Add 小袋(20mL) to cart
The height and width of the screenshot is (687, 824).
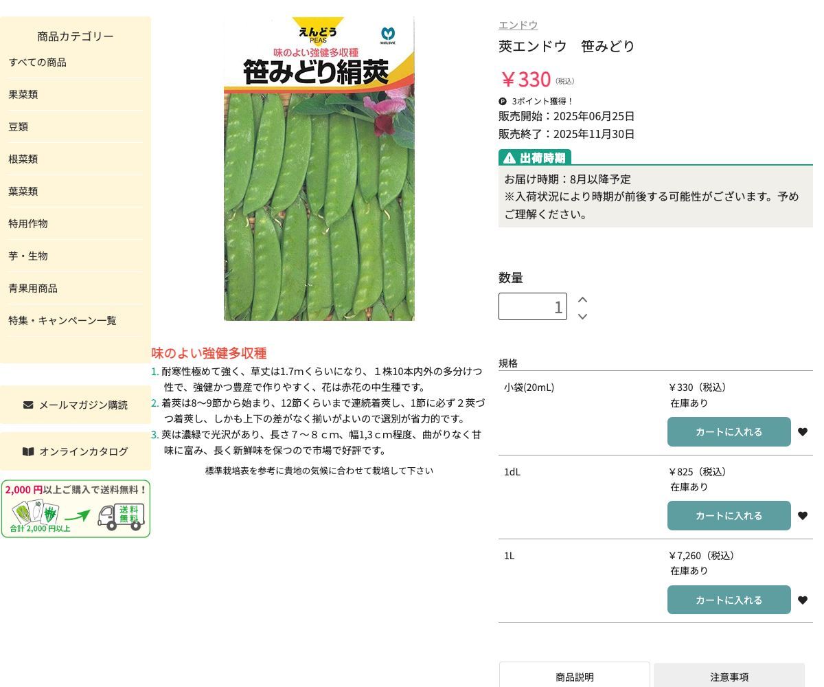tap(729, 432)
